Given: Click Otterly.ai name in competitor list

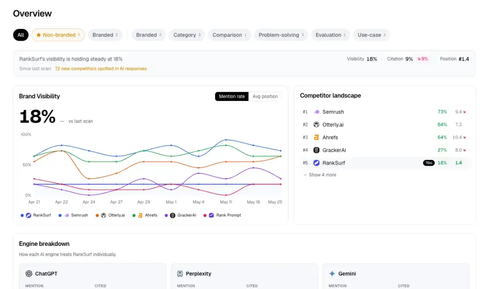Looking at the screenshot, I should point(333,125).
